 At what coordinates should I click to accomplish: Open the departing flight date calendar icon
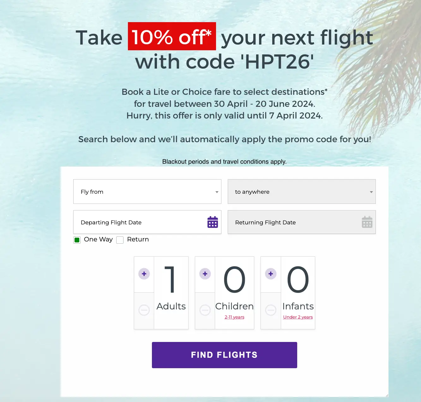tap(212, 222)
